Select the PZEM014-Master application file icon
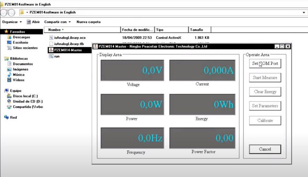Screen dimensions: 308x177 tap(51, 50)
